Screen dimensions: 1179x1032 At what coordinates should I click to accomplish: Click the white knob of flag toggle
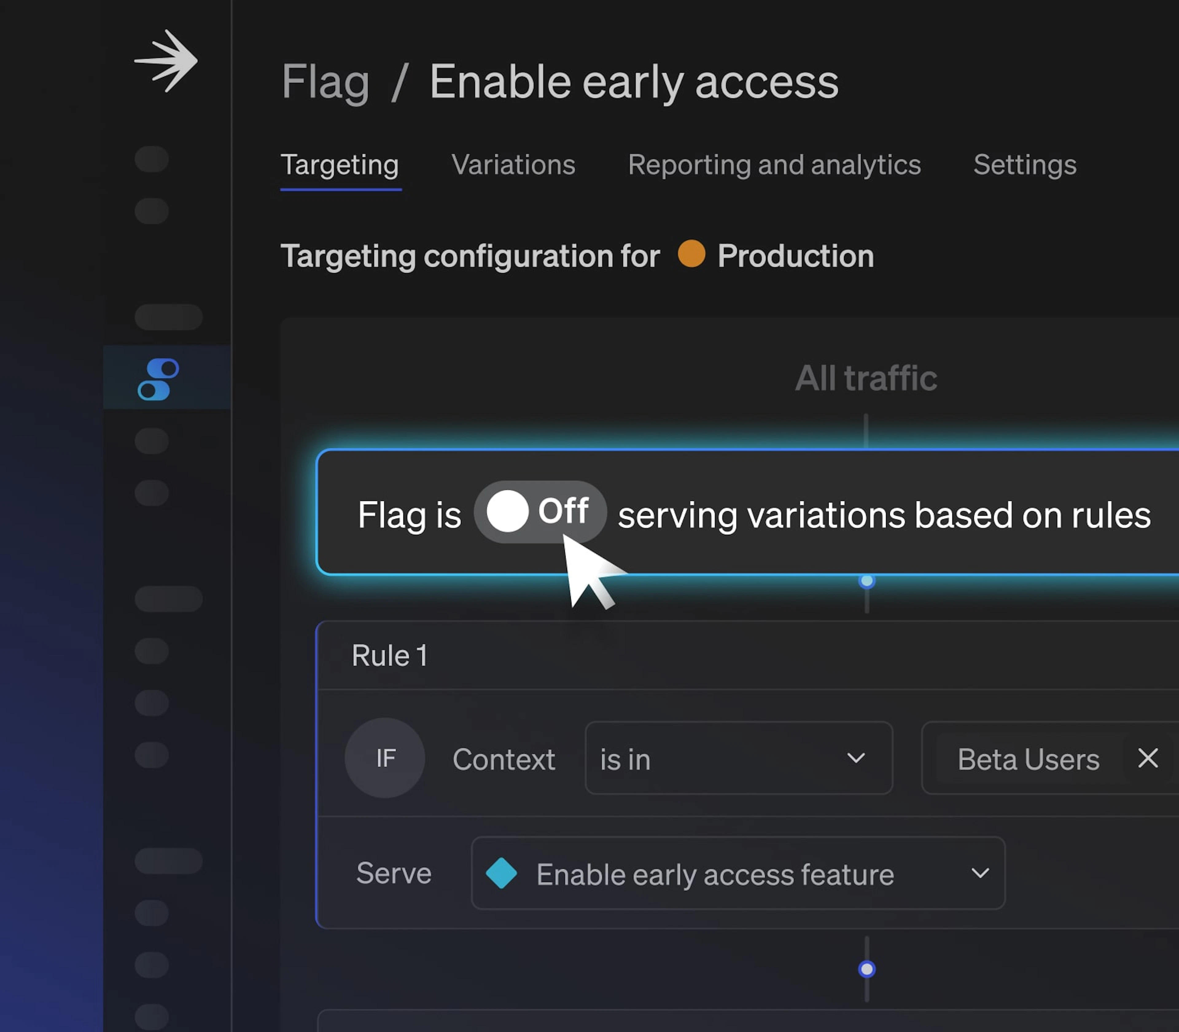[x=507, y=511]
